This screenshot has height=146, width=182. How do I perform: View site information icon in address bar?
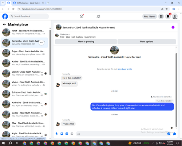tap(19, 9)
